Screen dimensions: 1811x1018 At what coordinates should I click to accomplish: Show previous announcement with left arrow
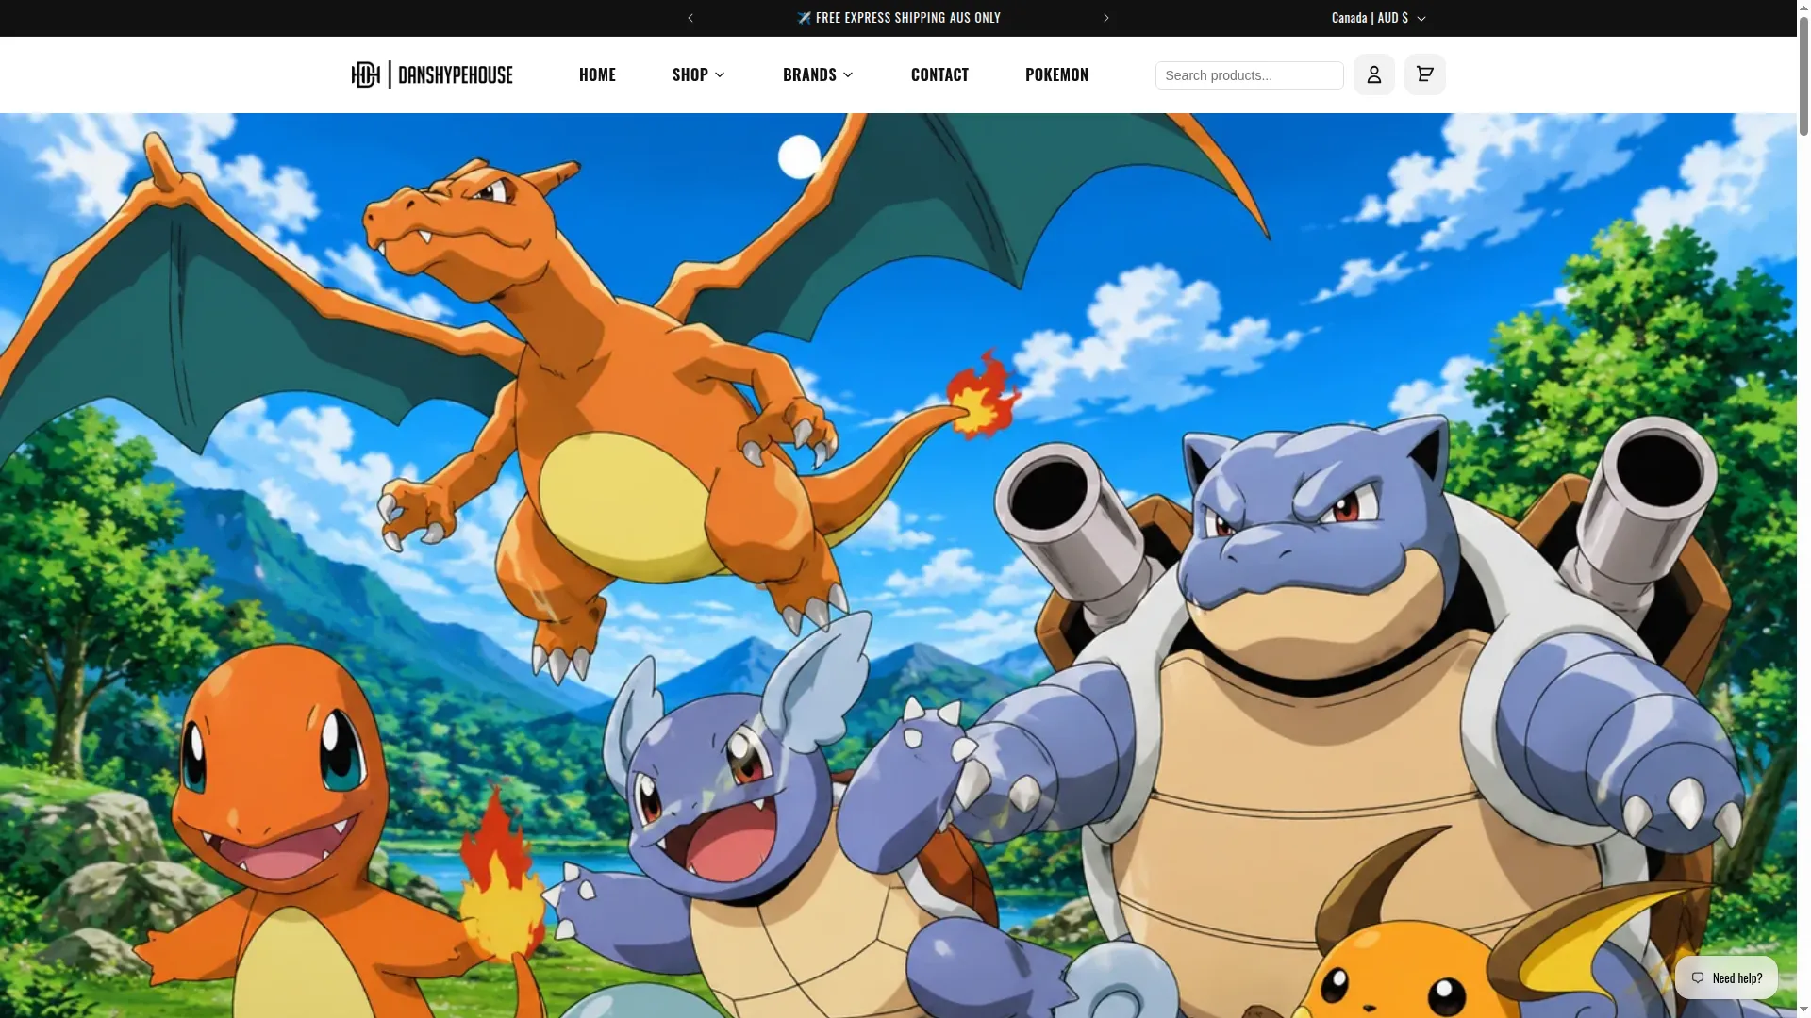[x=690, y=18]
